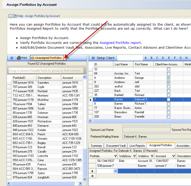
Task: Click the help icon beside Setup Client
Action: [x=93, y=58]
